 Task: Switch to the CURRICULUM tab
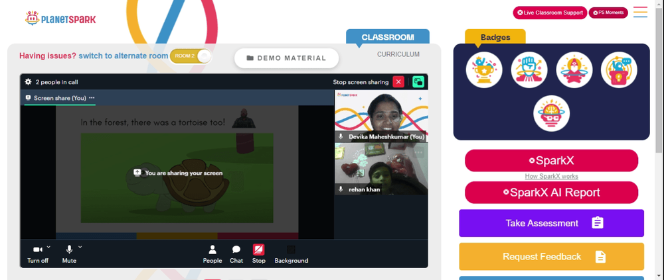[398, 54]
